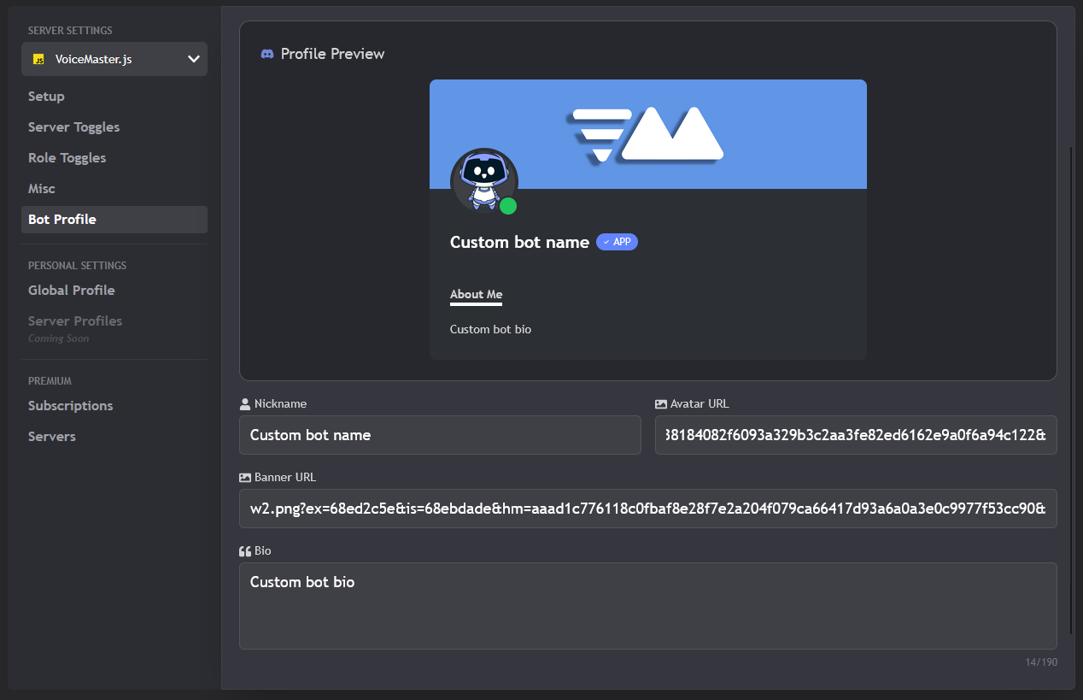Screen dimensions: 1083x700
Task: Expand the VoiceMaster.js server dropdown
Action: point(195,59)
